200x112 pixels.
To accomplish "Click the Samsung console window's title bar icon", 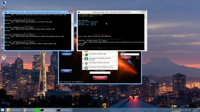I will click(79, 12).
